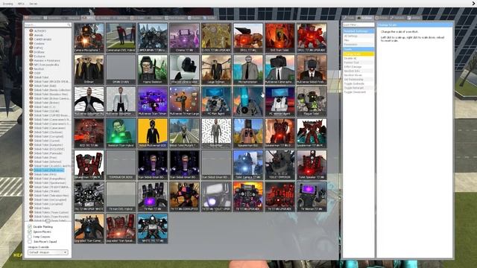Click the Upgraded Titan Cameraman thumbnail

pyautogui.click(x=89, y=229)
